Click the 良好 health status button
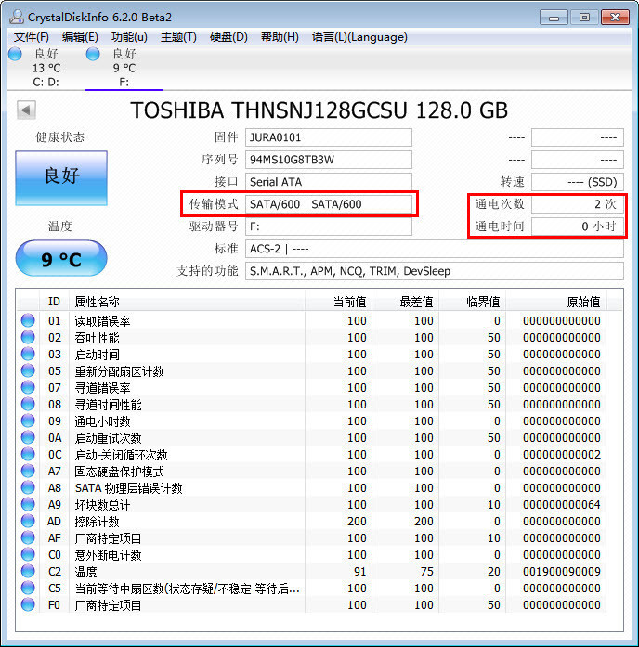Viewport: 639px width, 647px height. click(61, 178)
